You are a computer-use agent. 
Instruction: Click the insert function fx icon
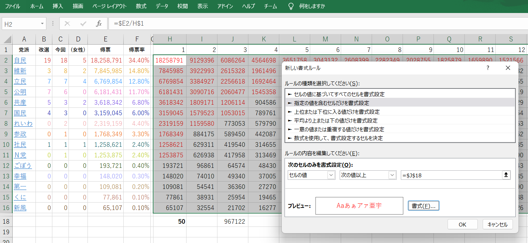coord(99,24)
